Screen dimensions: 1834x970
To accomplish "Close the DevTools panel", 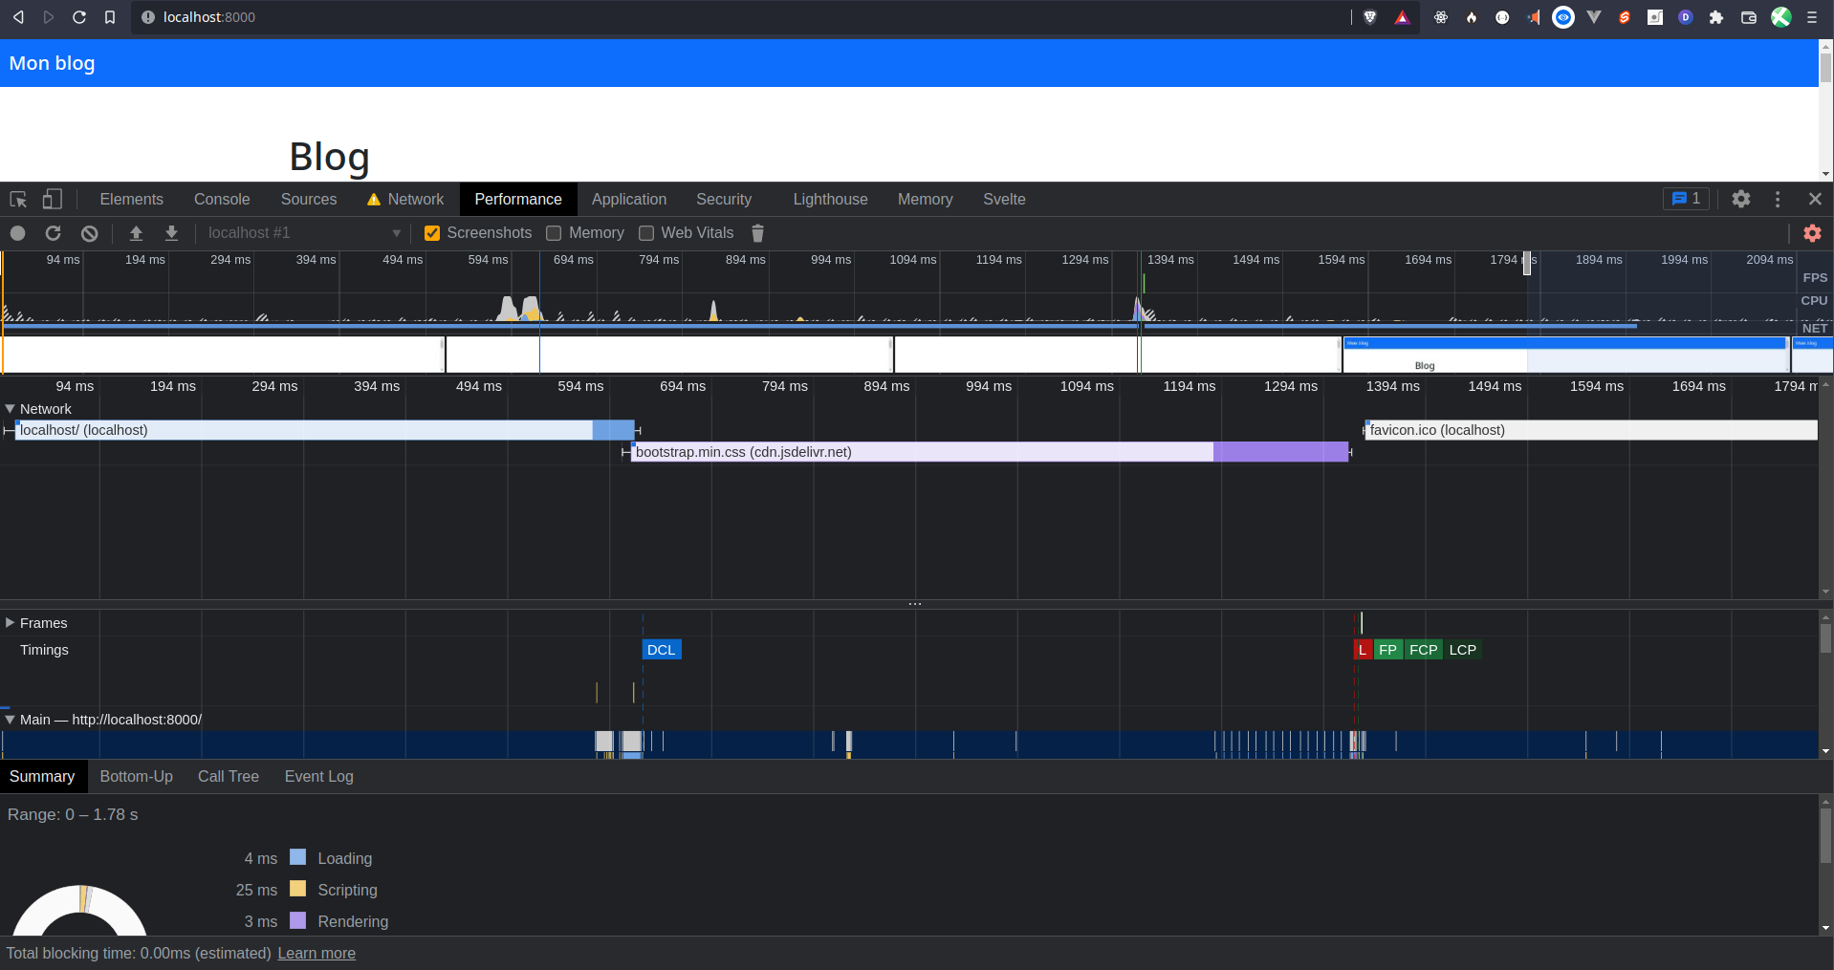I will click(1815, 199).
